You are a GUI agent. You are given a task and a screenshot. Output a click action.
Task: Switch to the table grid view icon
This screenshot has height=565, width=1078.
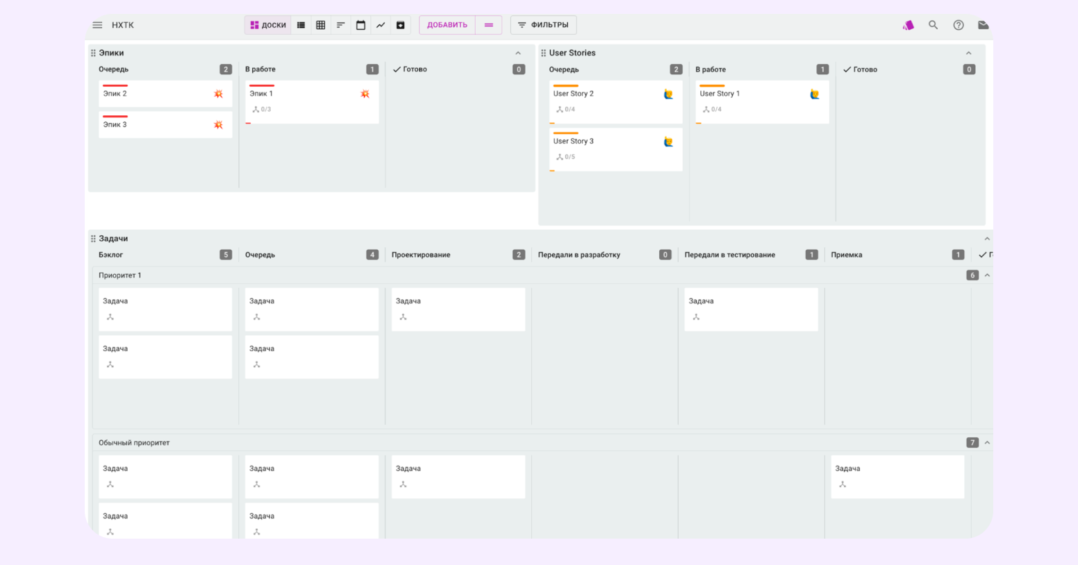321,25
